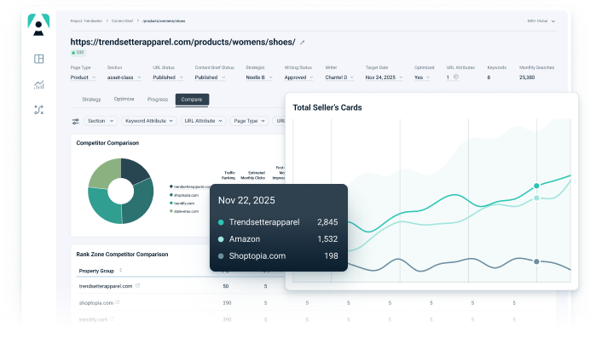
Task: Expand the Page Type Product dropdown
Action: [x=84, y=77]
